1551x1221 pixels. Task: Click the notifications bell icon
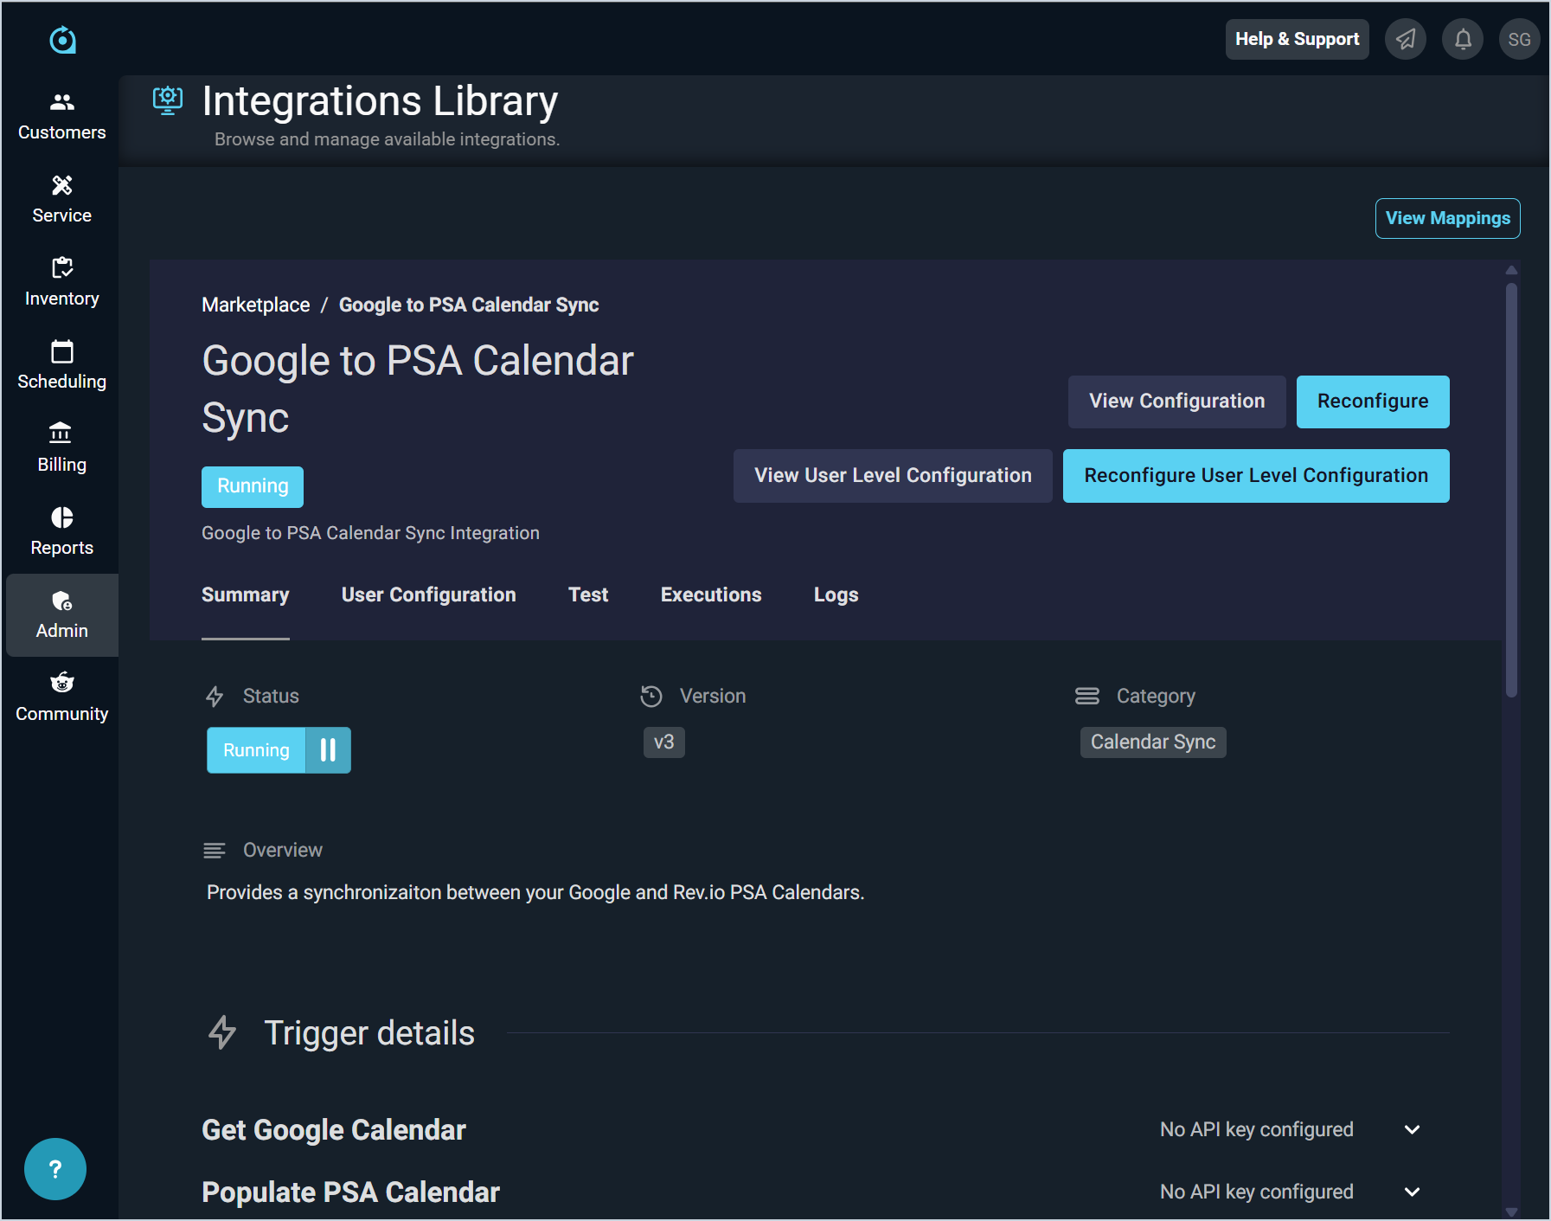tap(1462, 40)
